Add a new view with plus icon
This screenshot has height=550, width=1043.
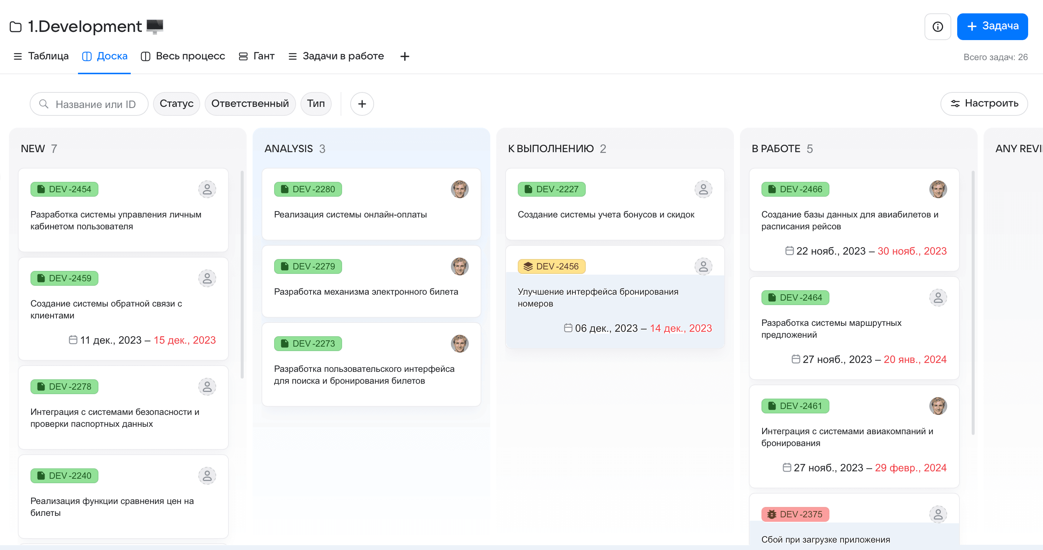(x=404, y=56)
